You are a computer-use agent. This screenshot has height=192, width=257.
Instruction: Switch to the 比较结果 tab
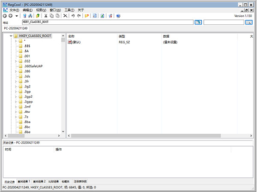coord(54,182)
